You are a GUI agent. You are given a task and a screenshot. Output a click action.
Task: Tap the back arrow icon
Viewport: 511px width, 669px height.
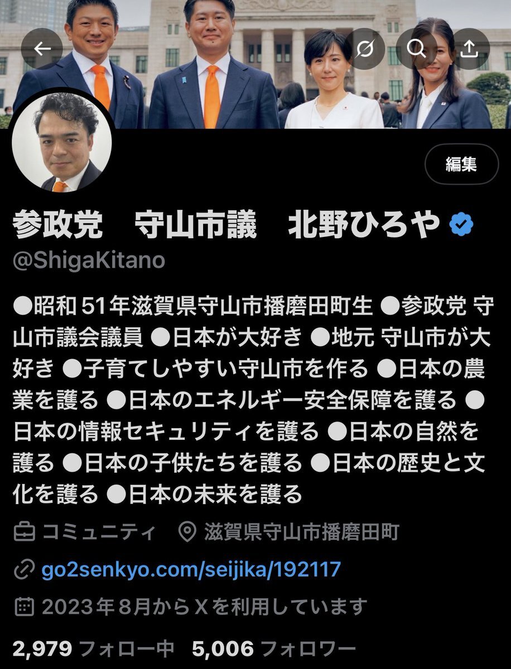tap(43, 49)
